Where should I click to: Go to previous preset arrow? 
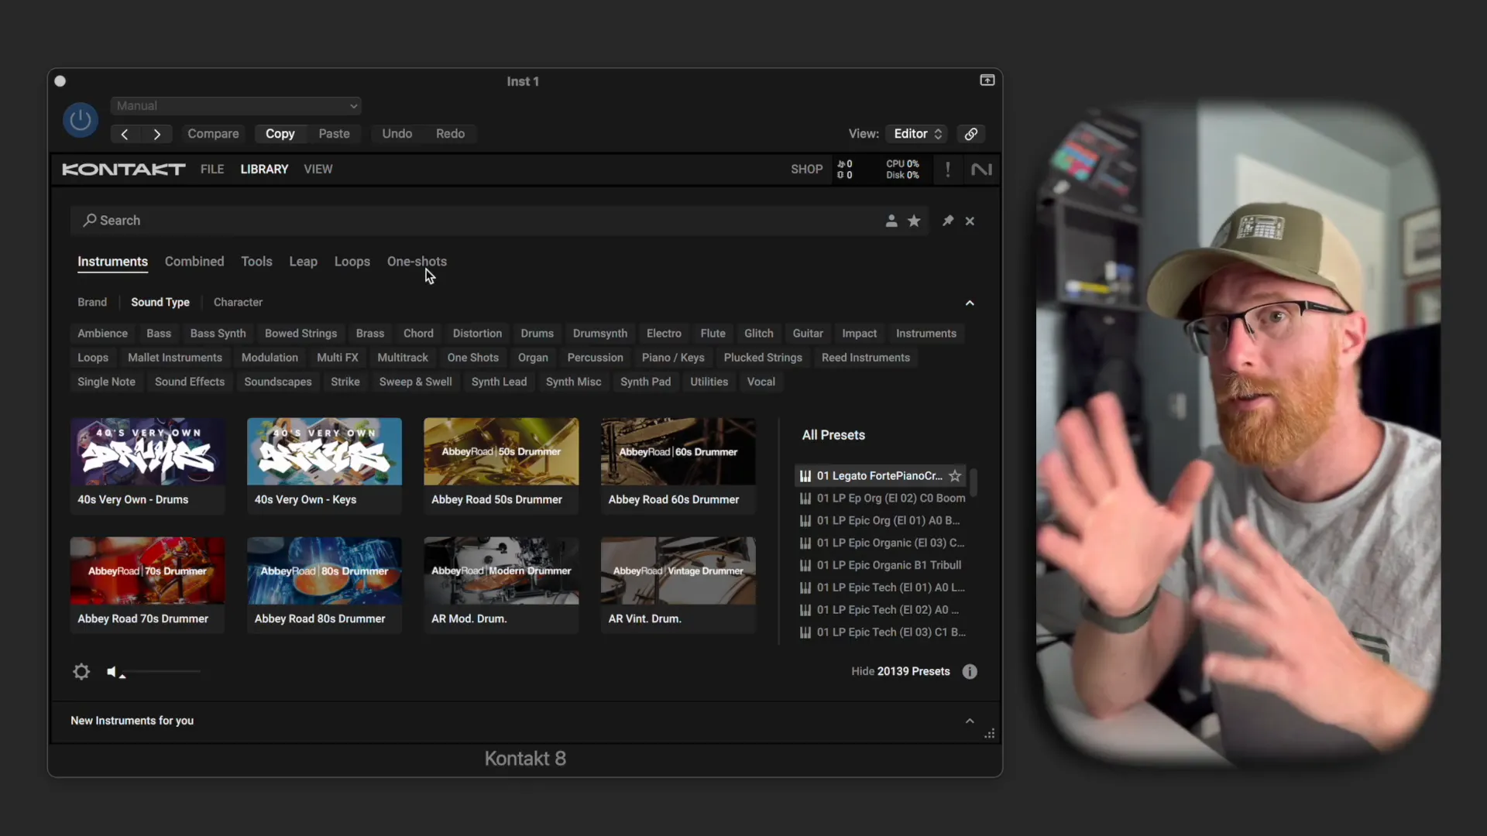pyautogui.click(x=125, y=134)
